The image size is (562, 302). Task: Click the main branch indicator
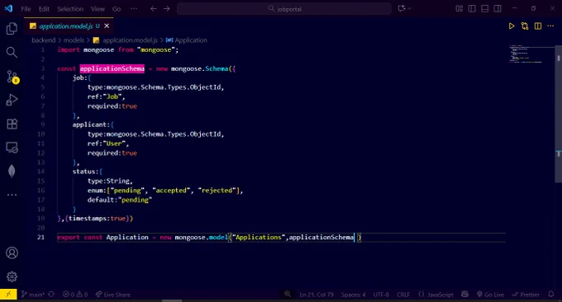pos(32,295)
